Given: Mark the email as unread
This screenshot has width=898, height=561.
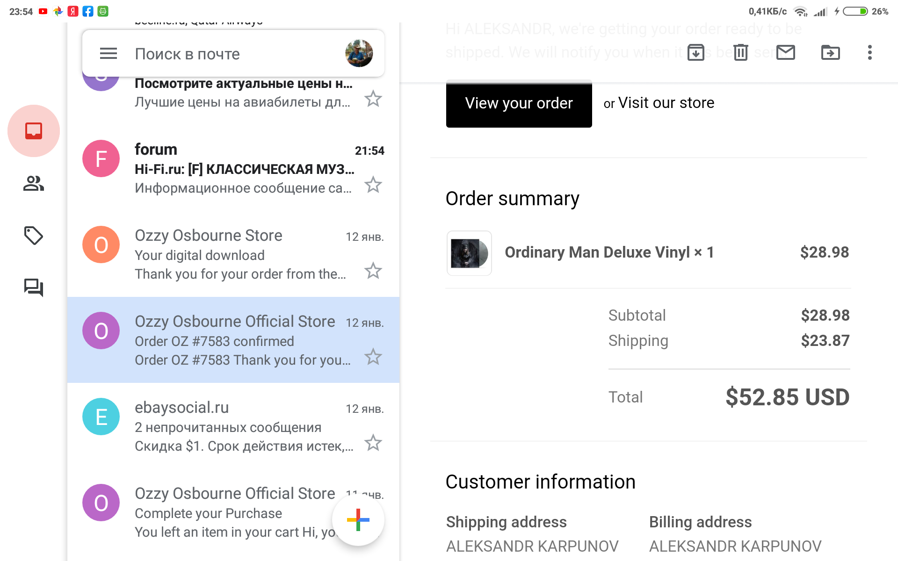Looking at the screenshot, I should pos(786,52).
